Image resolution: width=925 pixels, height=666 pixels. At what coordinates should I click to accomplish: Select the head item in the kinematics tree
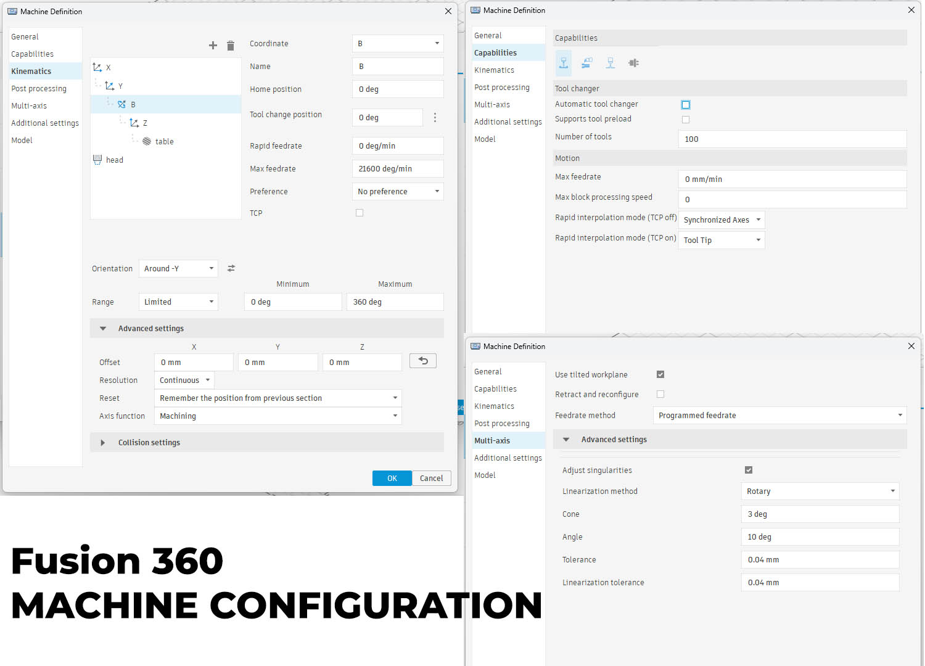coord(114,160)
